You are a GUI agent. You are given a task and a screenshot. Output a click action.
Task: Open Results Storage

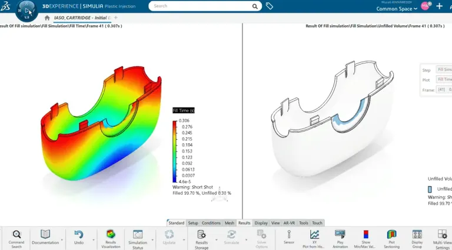click(x=201, y=239)
